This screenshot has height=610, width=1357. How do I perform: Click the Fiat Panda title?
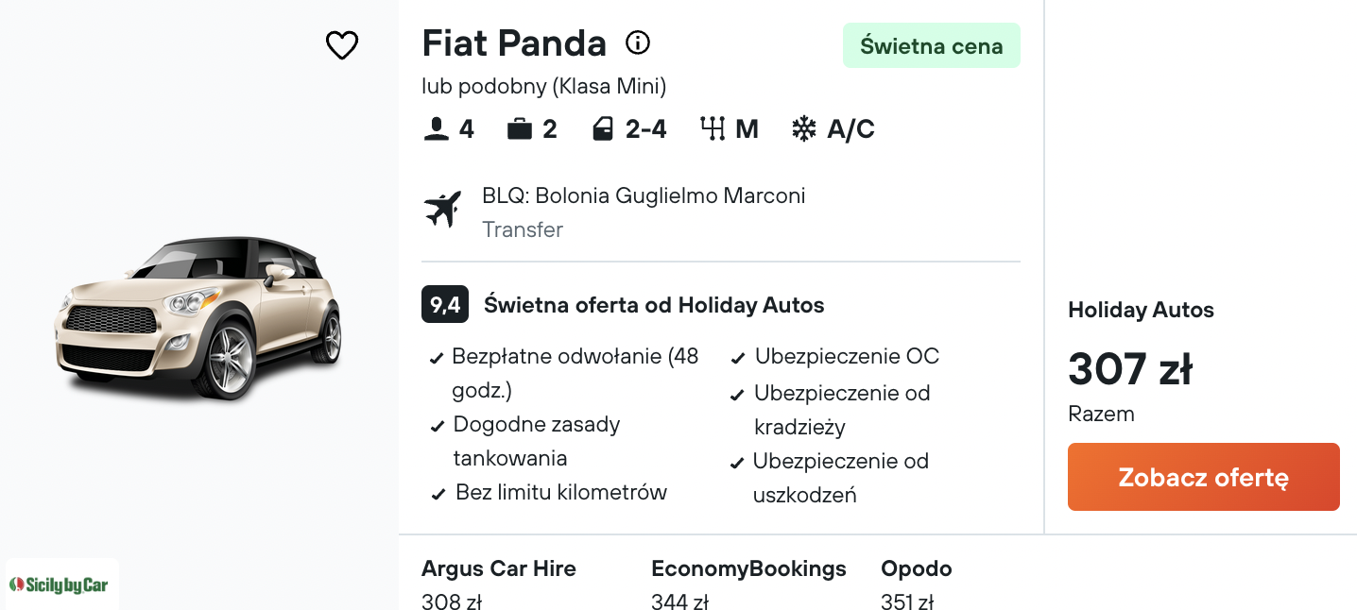tap(514, 43)
